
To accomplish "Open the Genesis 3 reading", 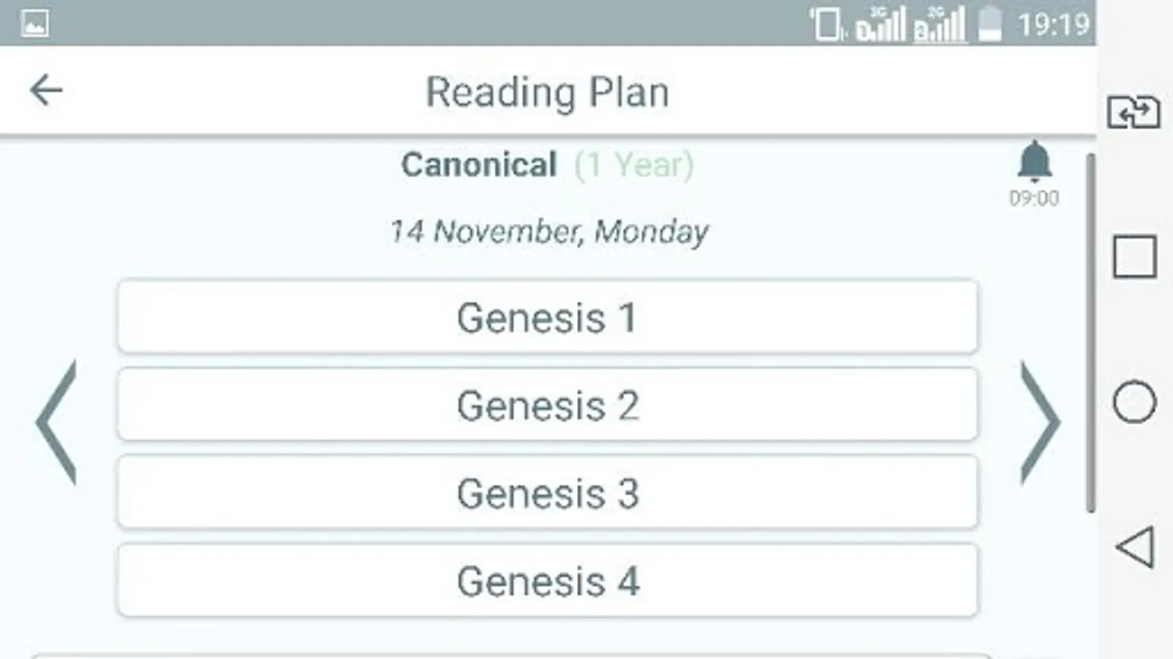I will click(547, 493).
